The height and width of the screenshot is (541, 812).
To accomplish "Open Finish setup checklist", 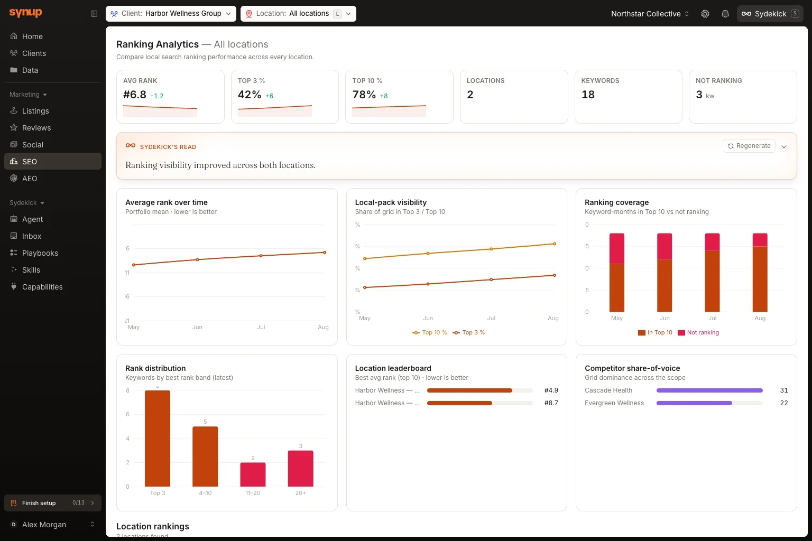I will pos(53,503).
